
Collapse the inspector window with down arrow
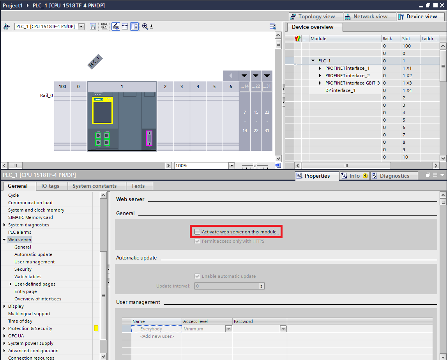[x=442, y=175]
